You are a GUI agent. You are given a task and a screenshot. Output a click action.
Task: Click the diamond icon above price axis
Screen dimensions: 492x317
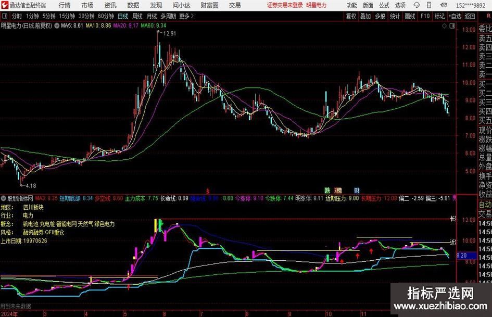[444, 26]
